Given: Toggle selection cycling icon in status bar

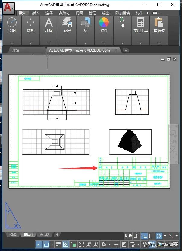Looking at the screenshot, I should tap(73, 244).
